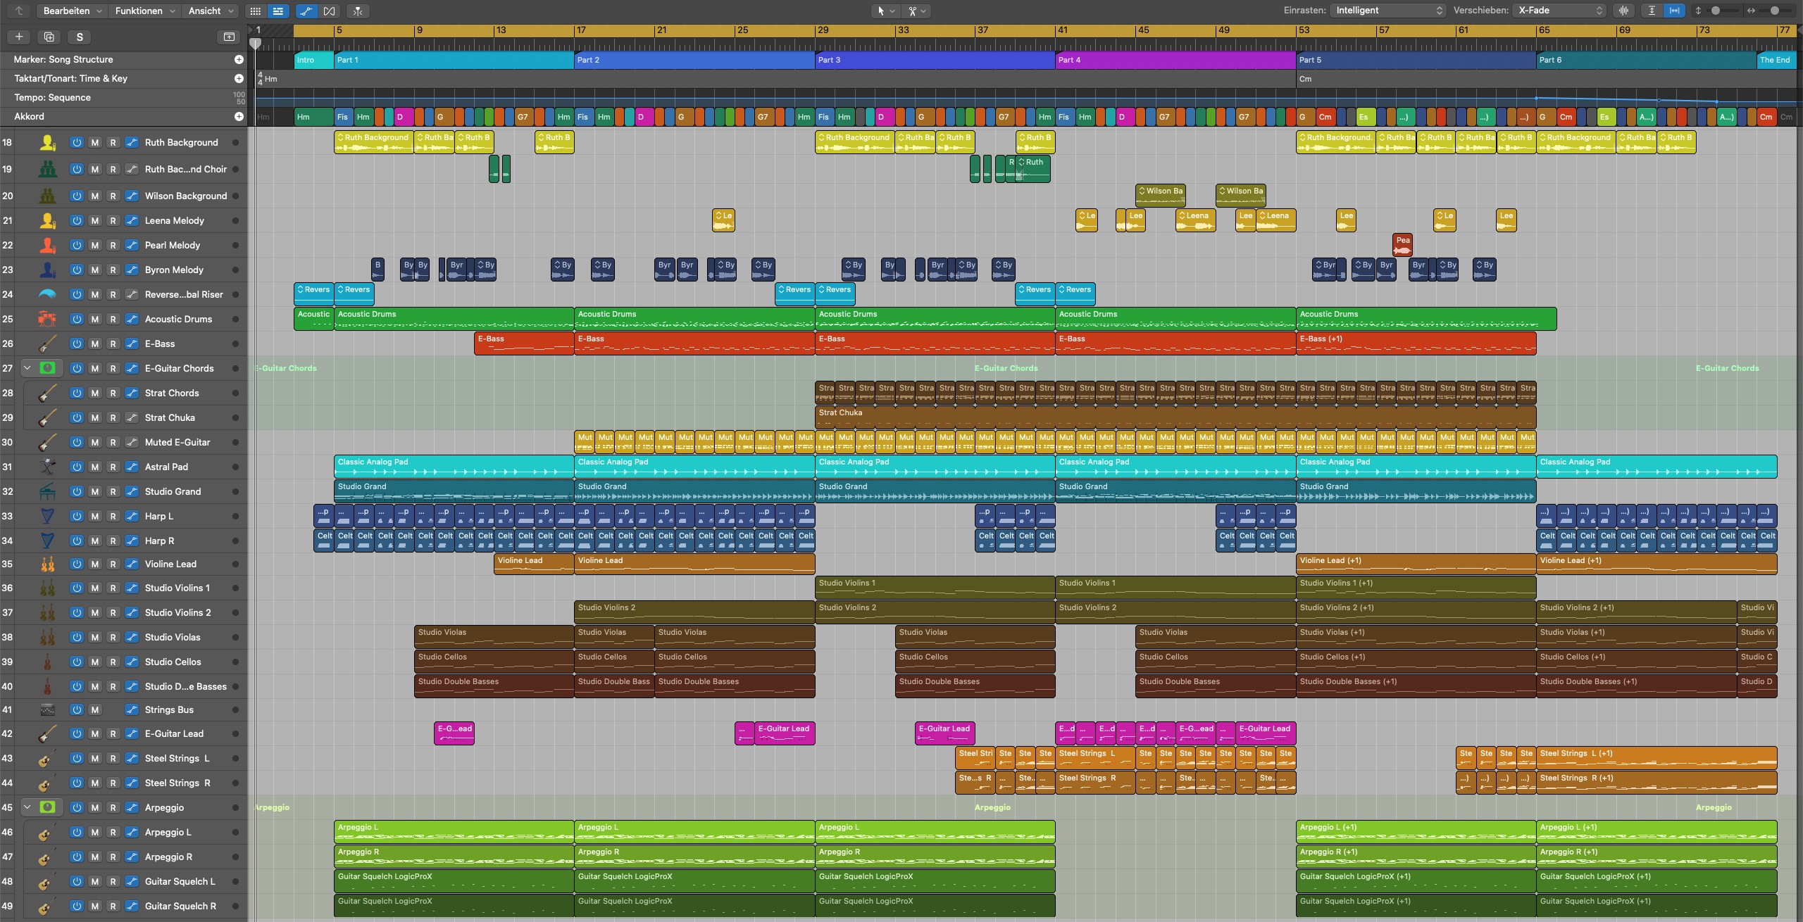The image size is (1803, 922).
Task: Toggle automation on the Strat Chuka track
Action: (132, 417)
